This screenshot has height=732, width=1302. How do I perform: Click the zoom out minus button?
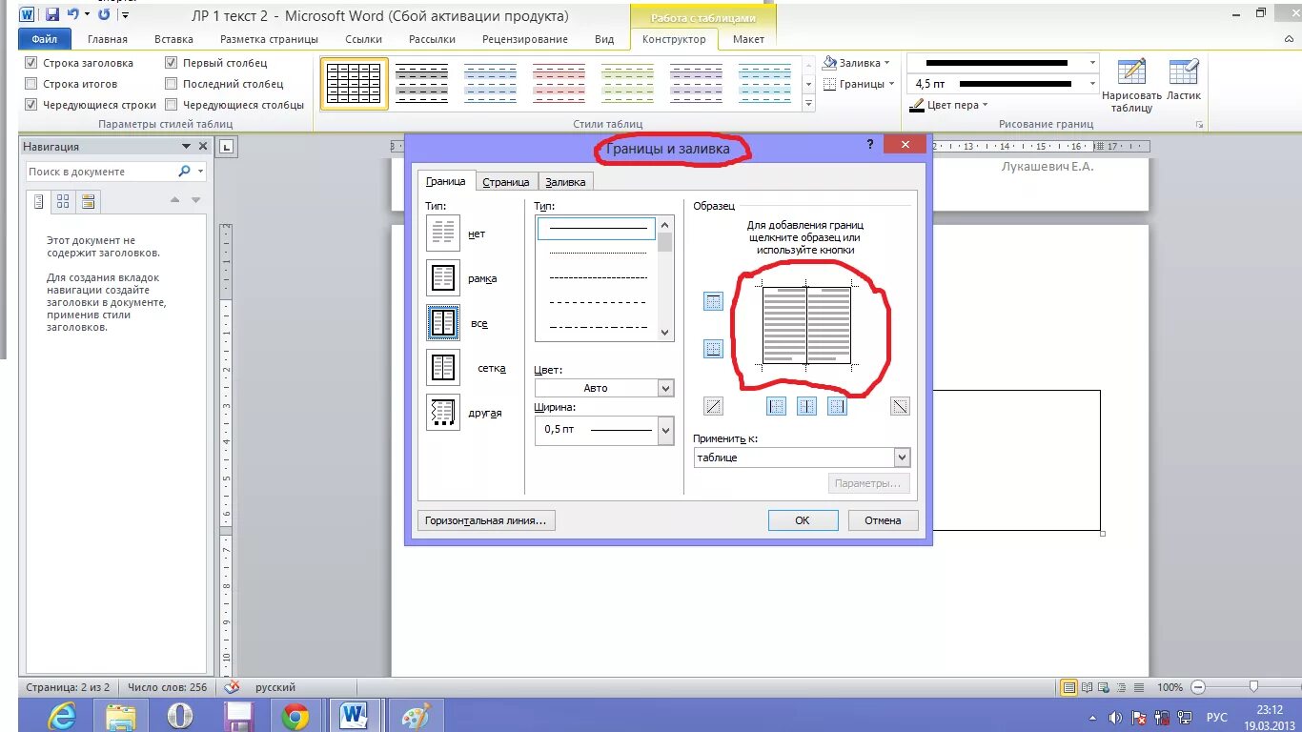click(x=1198, y=686)
